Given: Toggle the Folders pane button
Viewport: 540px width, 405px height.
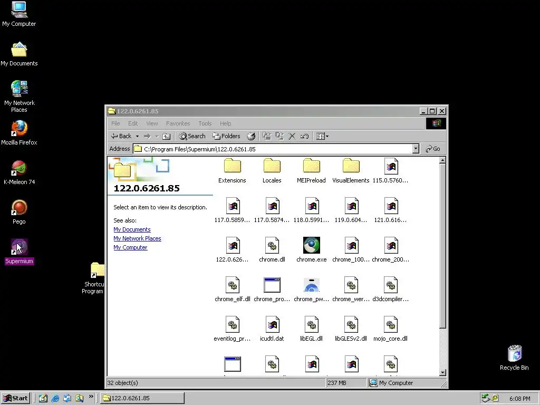Looking at the screenshot, I should (x=226, y=136).
